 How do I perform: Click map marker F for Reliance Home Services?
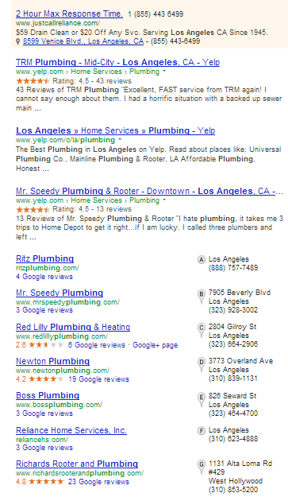click(x=202, y=431)
